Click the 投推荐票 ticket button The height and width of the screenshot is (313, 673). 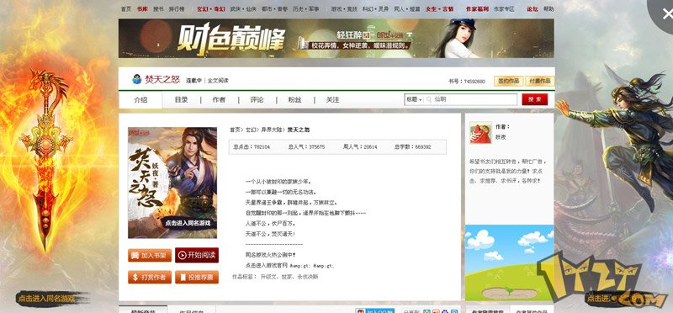click(x=197, y=277)
